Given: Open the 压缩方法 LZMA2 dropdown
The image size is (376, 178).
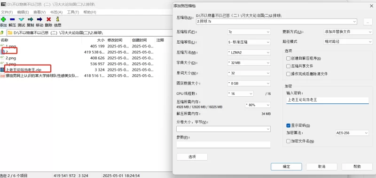Looking at the screenshot, I should pyautogui.click(x=249, y=53).
